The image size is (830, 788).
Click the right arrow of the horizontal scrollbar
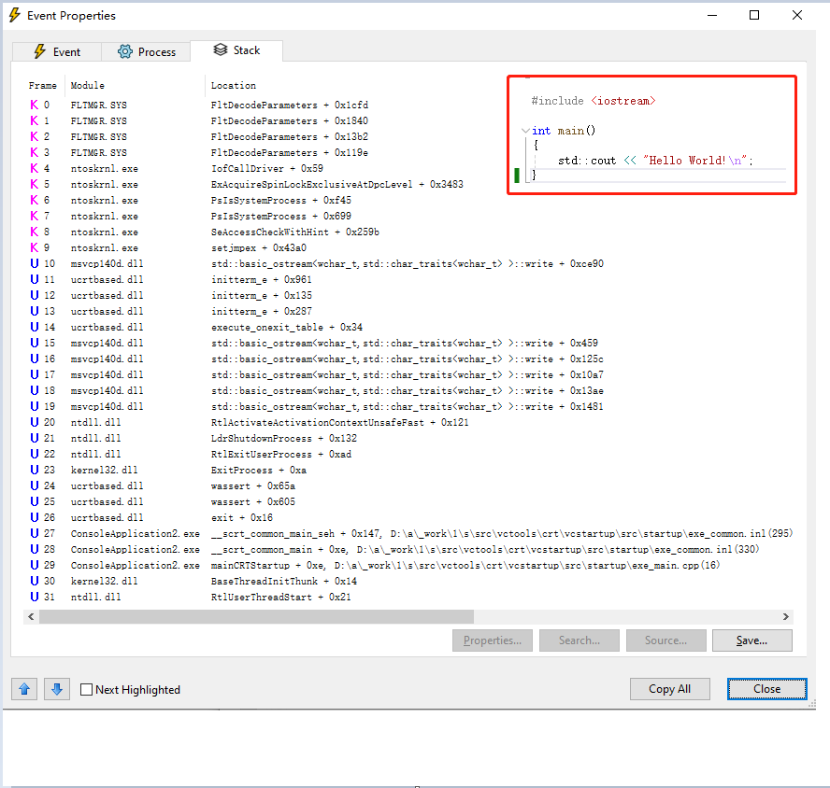[786, 616]
